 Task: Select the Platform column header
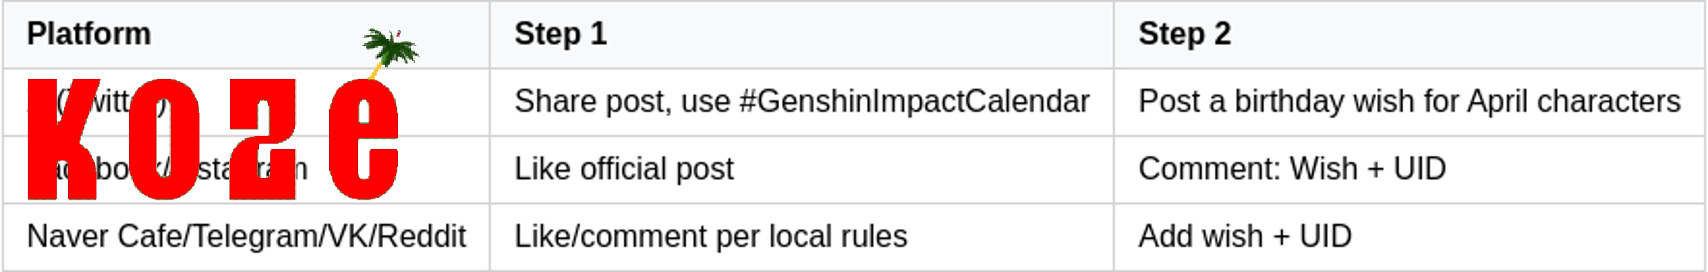coord(89,34)
